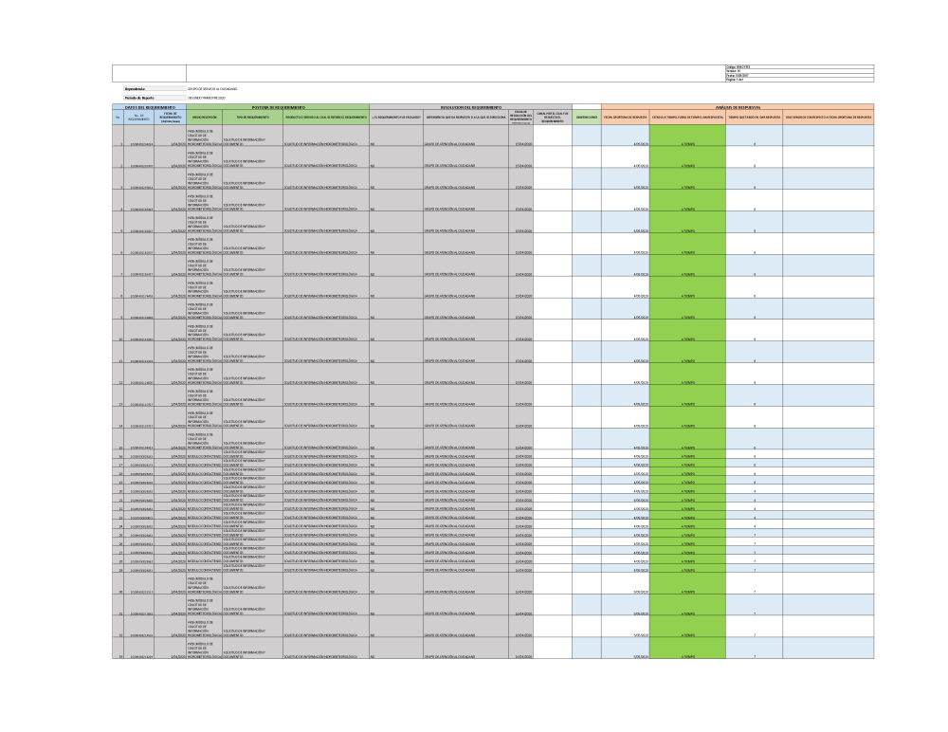
Task: Click the 'MEDIO RECEPCIÓN' column header
Action: tap(204, 118)
